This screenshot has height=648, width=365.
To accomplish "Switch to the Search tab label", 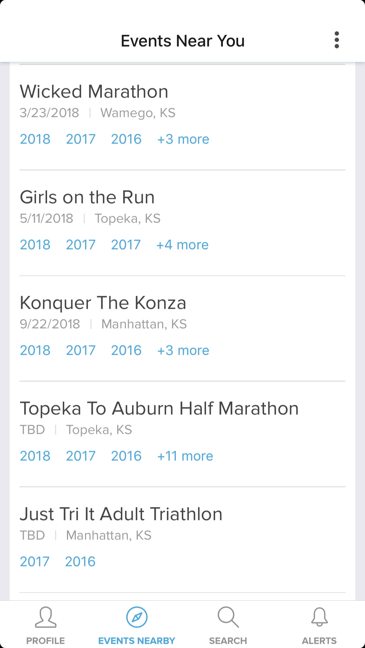I will point(228,641).
